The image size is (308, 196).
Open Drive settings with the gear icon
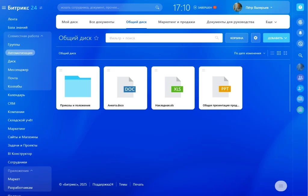pos(255,38)
